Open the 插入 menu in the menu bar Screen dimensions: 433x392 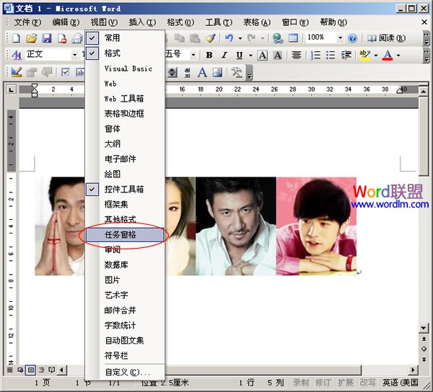click(x=141, y=22)
